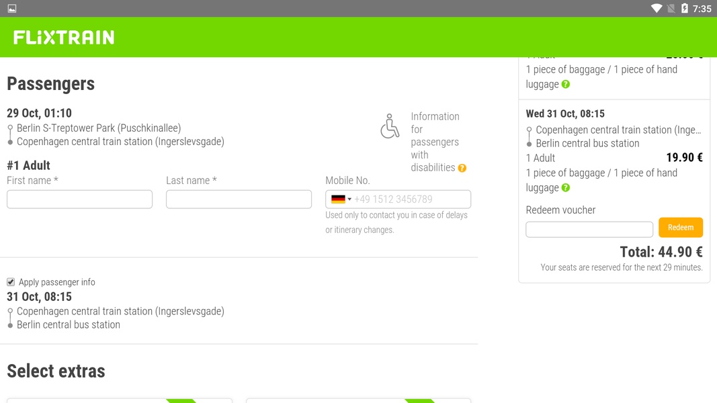Image resolution: width=717 pixels, height=403 pixels.
Task: Tap the battery status icon
Action: tap(685, 8)
